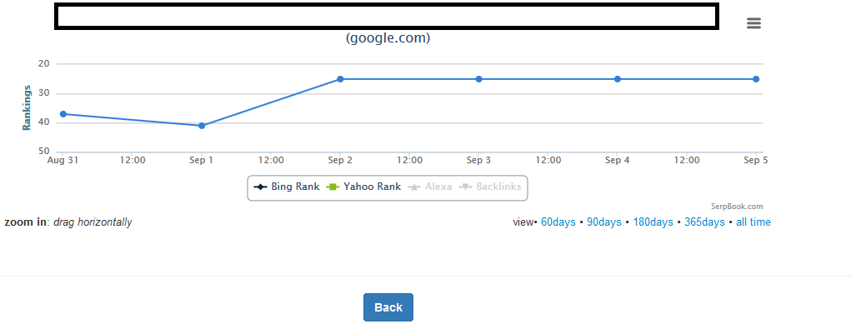Select the Aug 31 data point

pyautogui.click(x=63, y=114)
